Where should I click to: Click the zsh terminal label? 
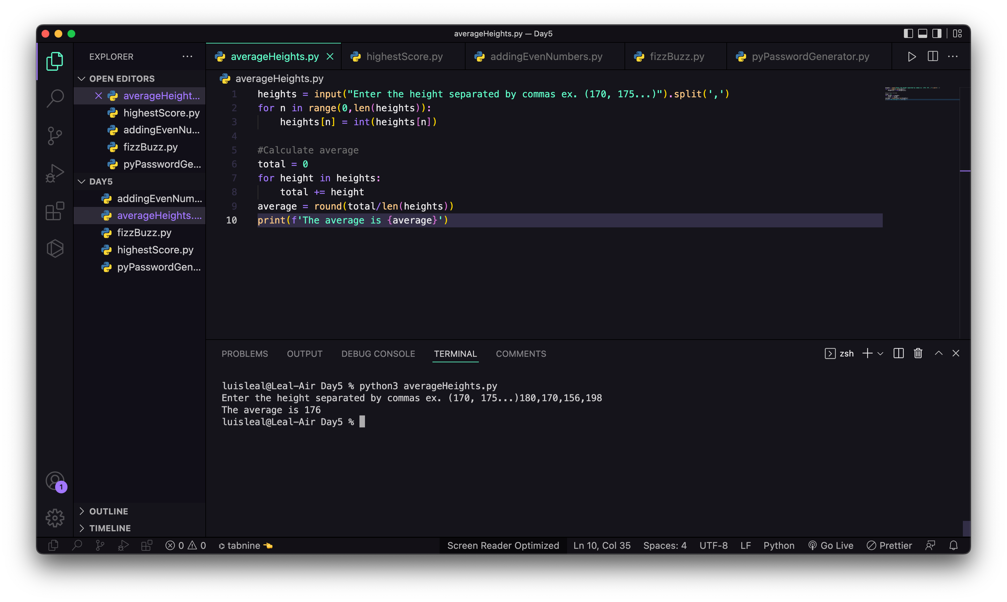pyautogui.click(x=839, y=353)
